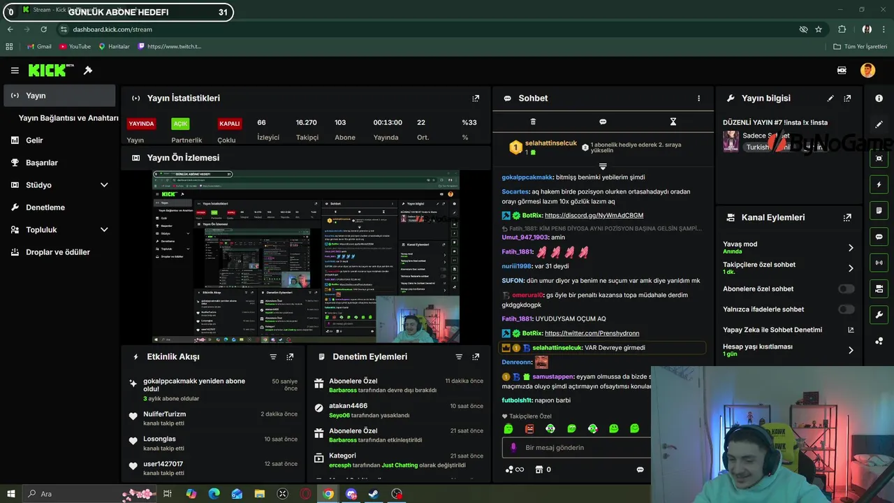This screenshot has width=894, height=503.
Task: Pop out the Yayın İstatistikleri panel
Action: [x=476, y=99]
